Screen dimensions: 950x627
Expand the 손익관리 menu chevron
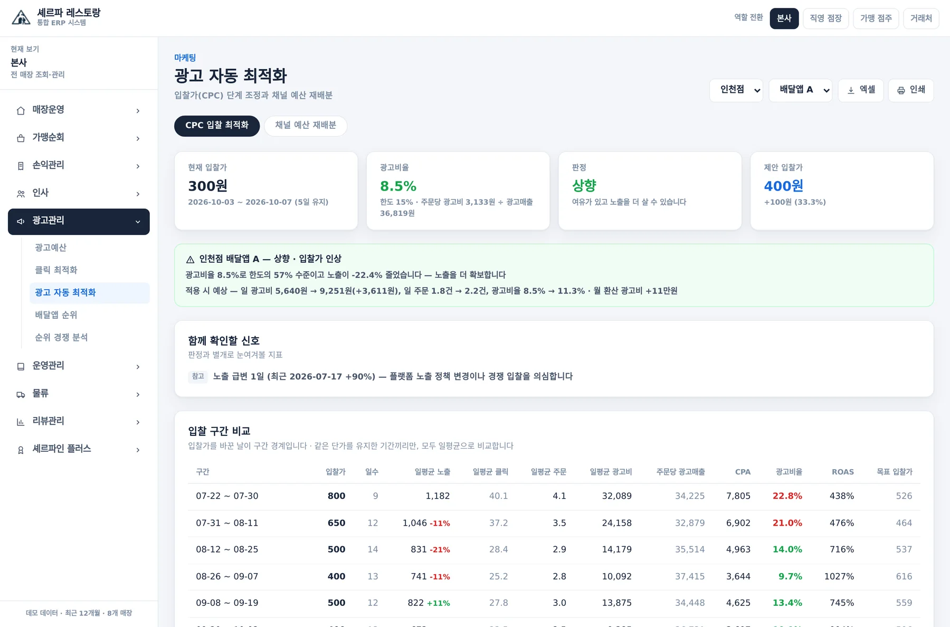(138, 166)
